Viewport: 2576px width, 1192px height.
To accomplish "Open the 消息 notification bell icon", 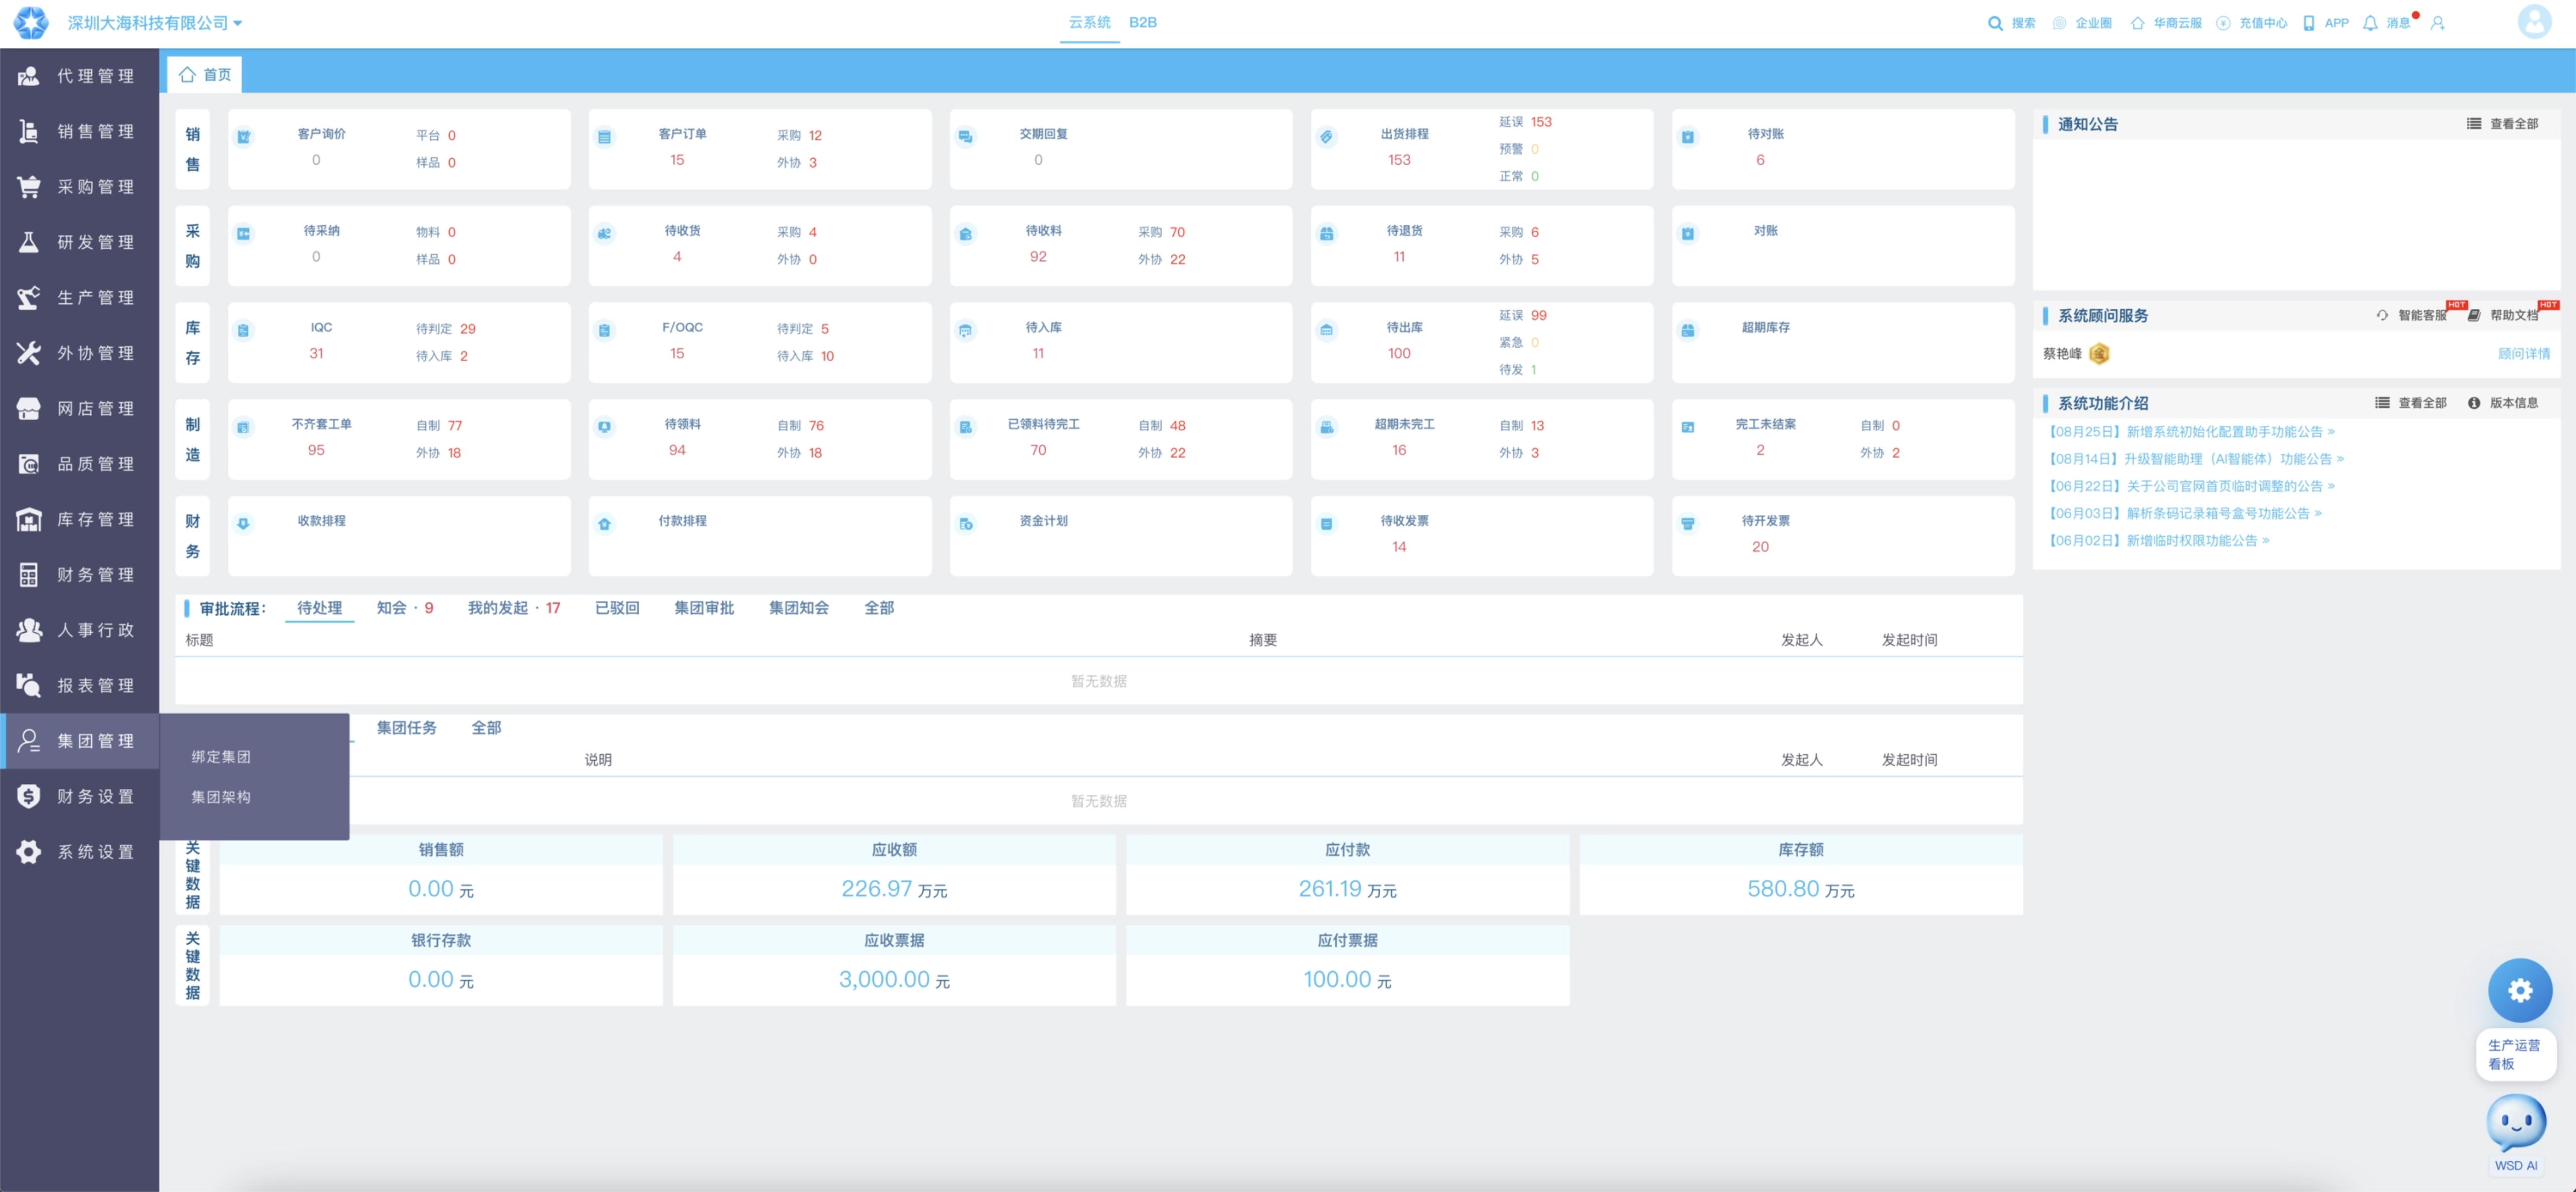I will 2369,23.
